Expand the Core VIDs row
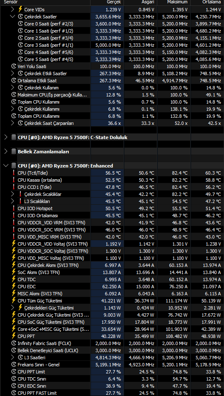 [x=13, y=10]
